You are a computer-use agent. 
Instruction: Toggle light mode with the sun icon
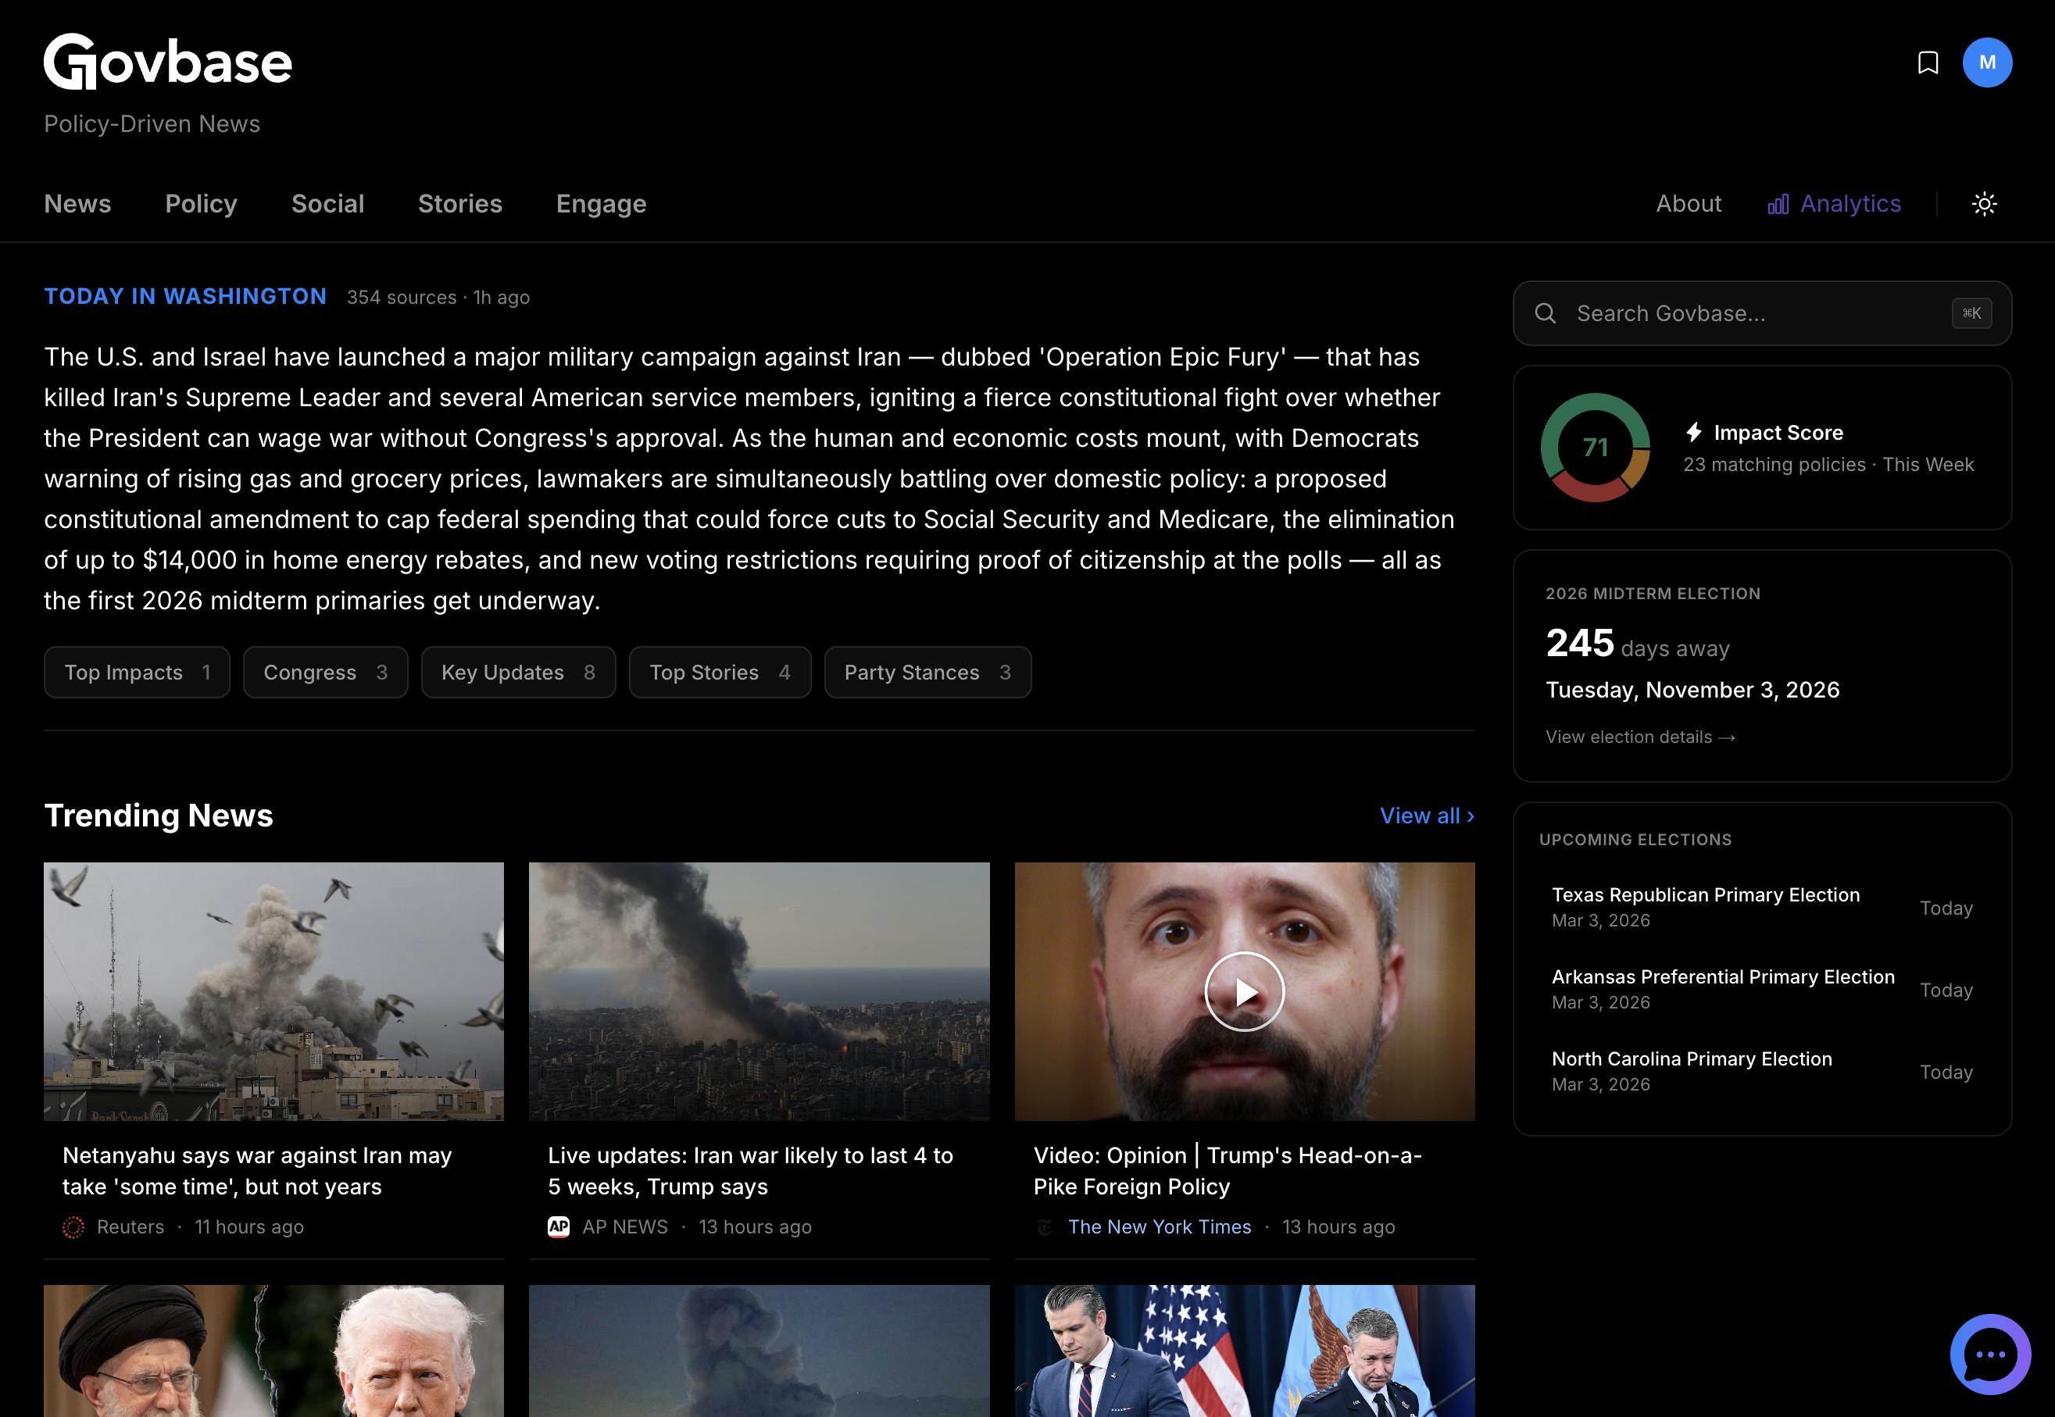1985,203
